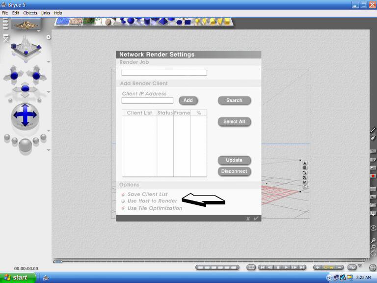The height and width of the screenshot is (283, 377).
Task: Remove keyframe with minus button
Action: [x=340, y=267]
